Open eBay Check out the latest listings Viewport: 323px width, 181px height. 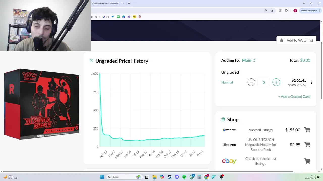(x=261, y=161)
